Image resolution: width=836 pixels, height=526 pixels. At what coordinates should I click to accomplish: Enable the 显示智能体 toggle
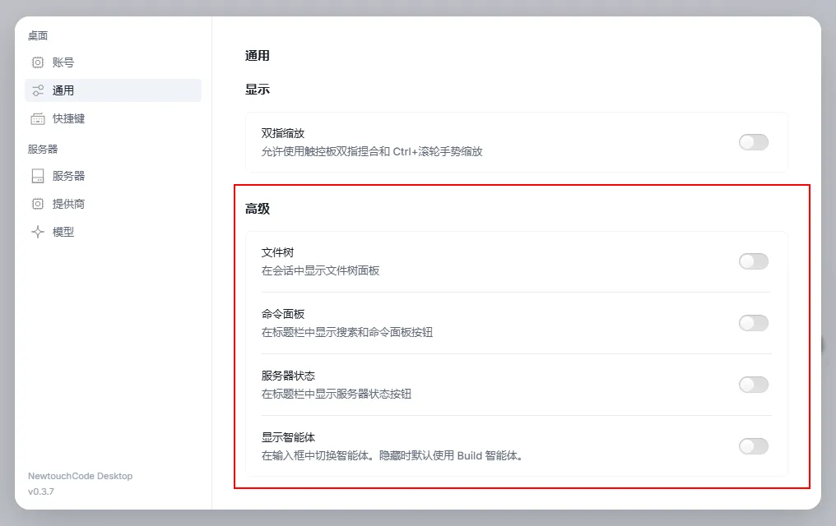pyautogui.click(x=754, y=446)
